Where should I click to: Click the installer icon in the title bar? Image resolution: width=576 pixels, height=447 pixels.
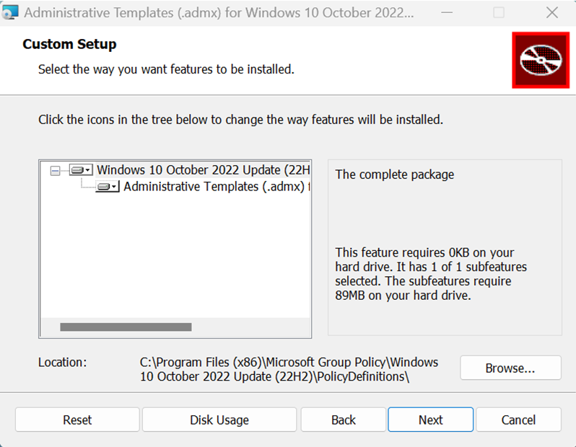pos(11,13)
